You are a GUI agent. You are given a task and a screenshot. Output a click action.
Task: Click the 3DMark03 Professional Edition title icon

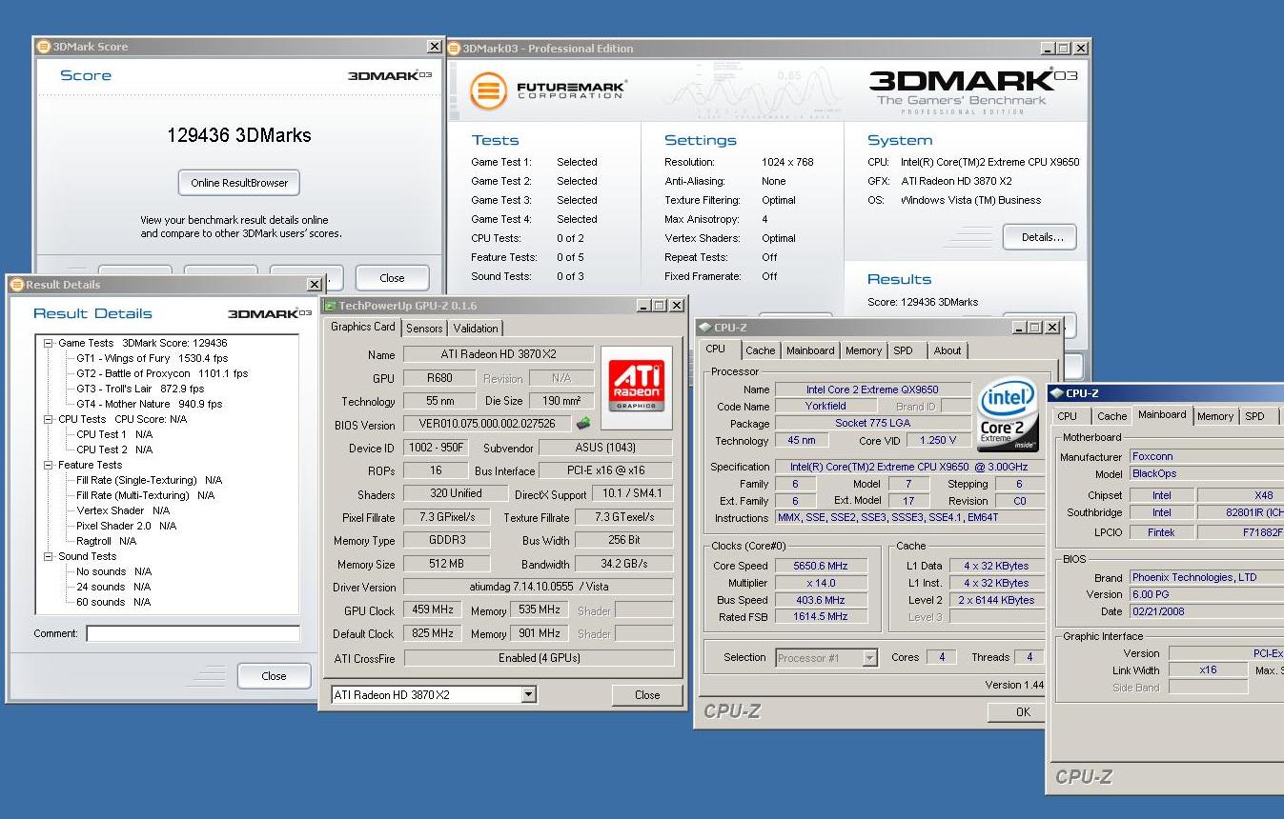coord(455,49)
